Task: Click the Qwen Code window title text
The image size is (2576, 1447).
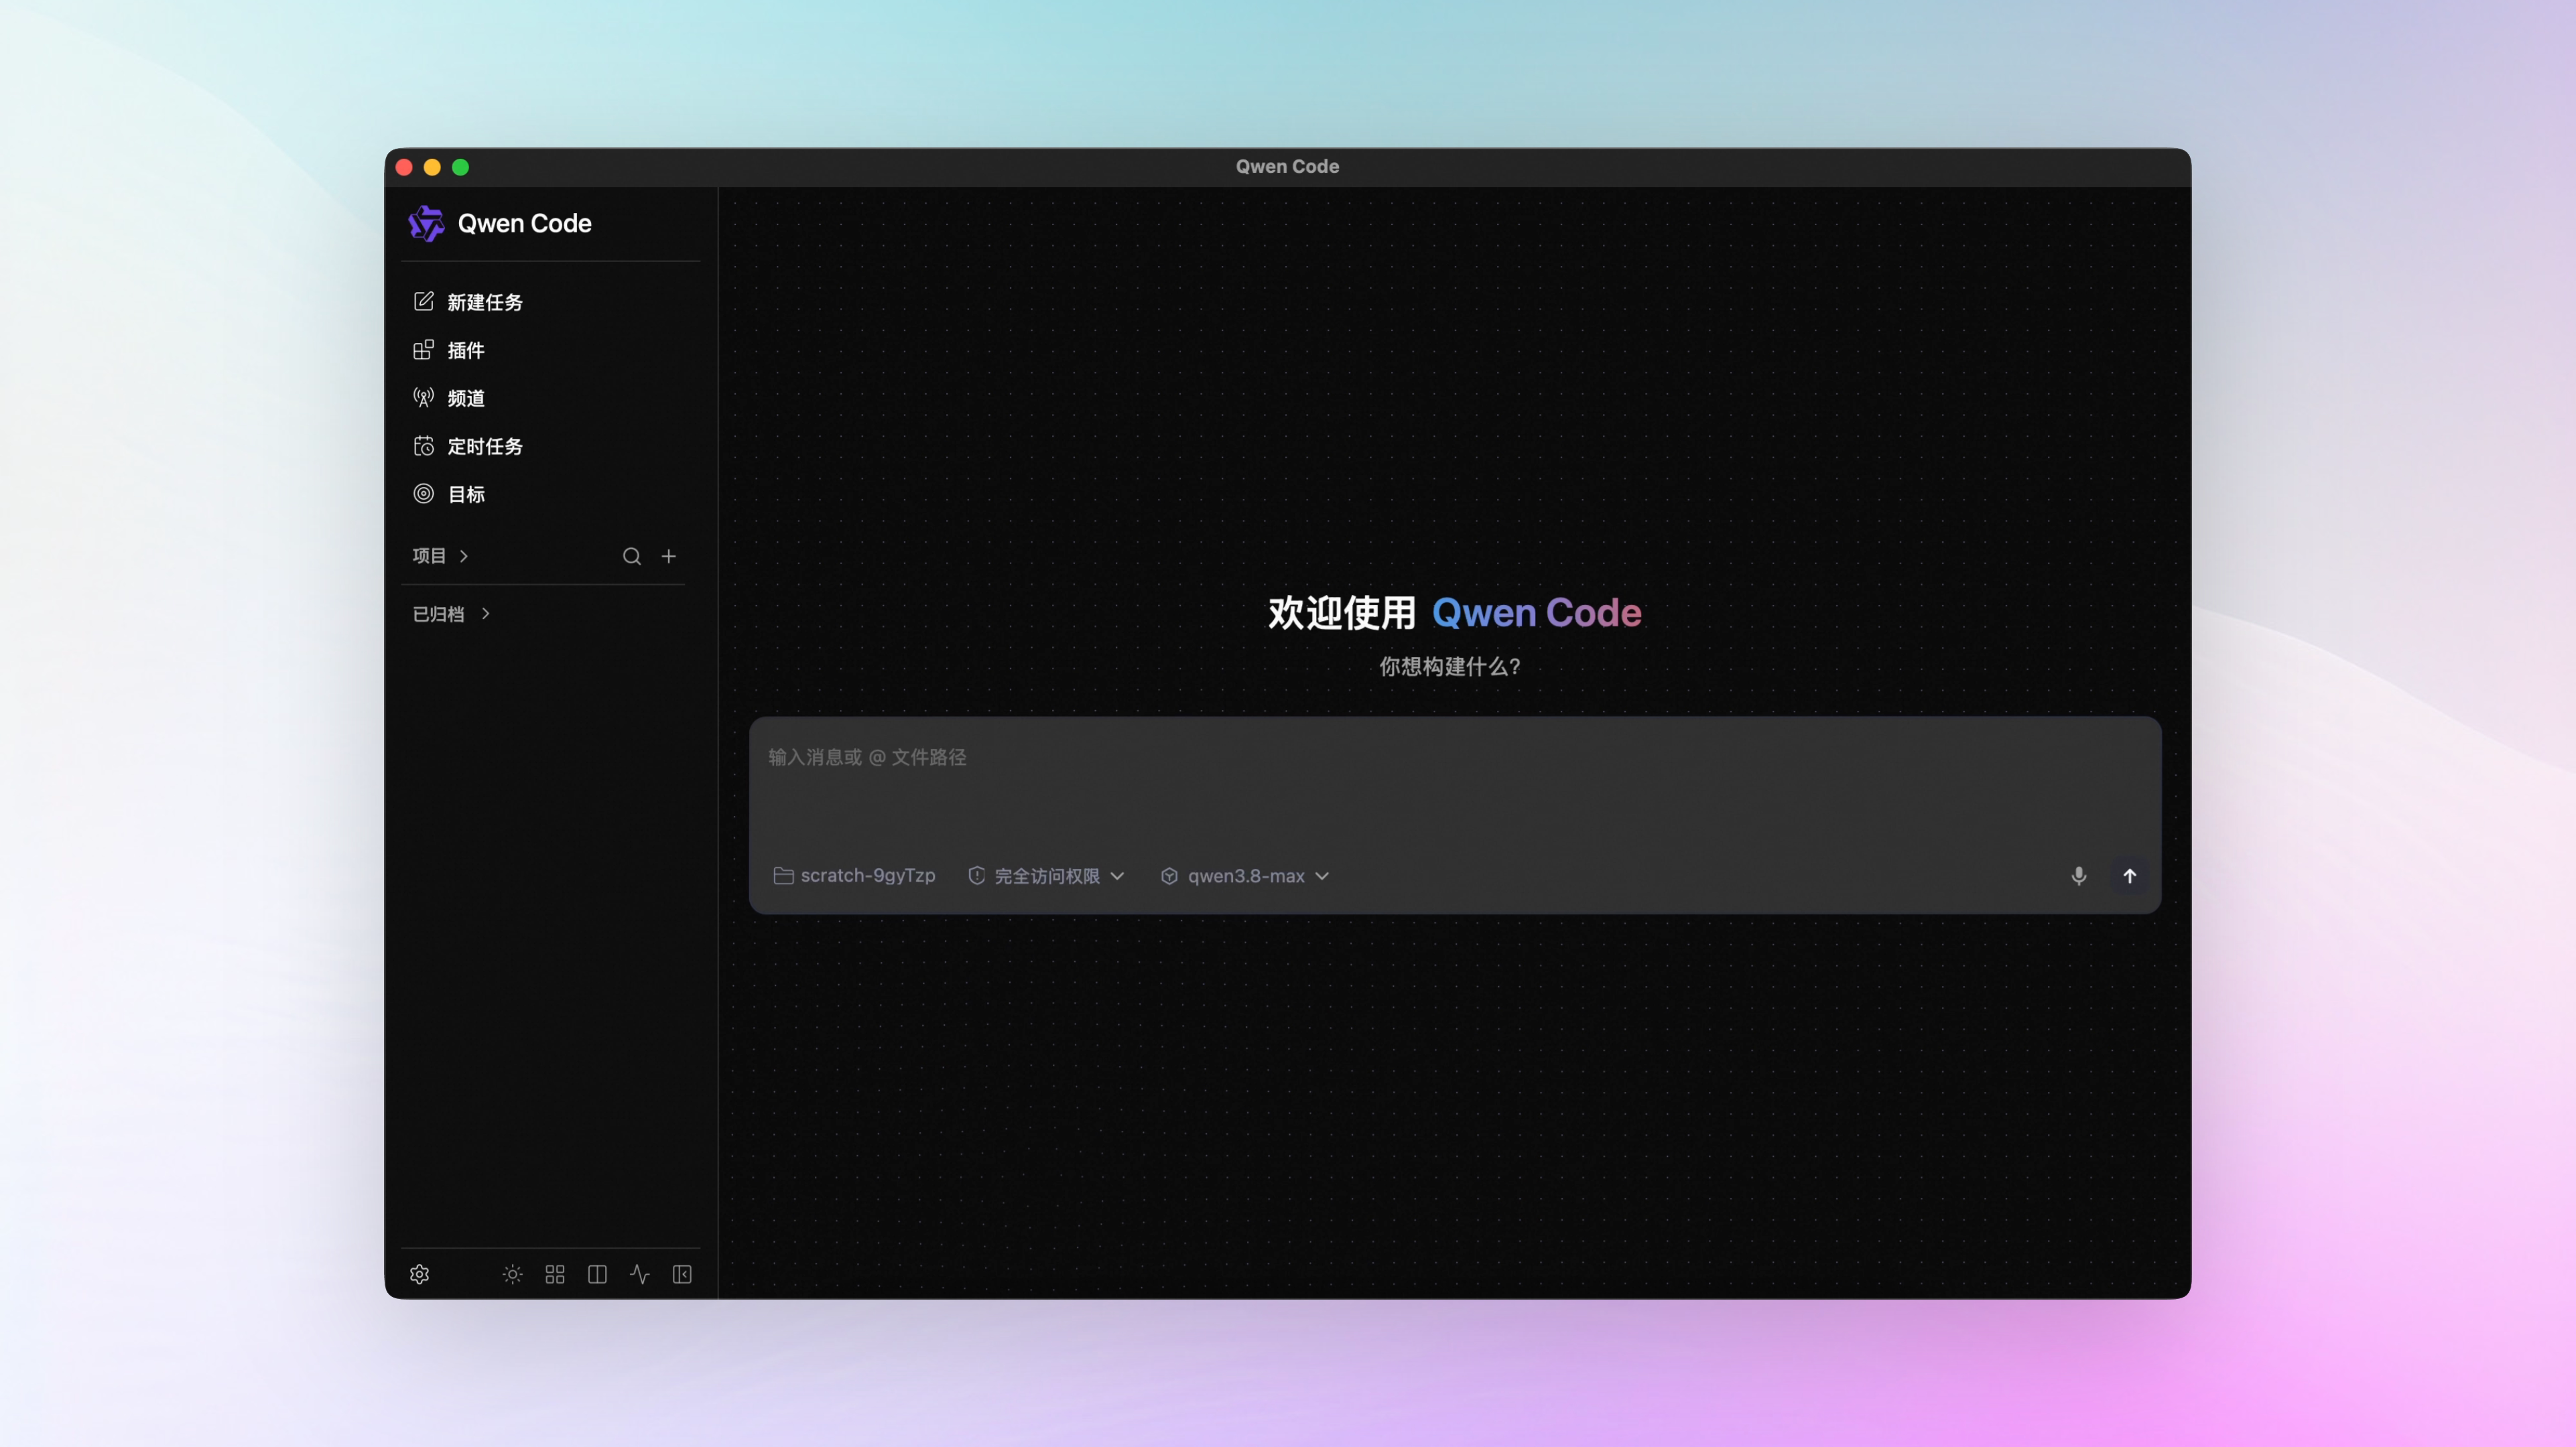Action: (1287, 167)
